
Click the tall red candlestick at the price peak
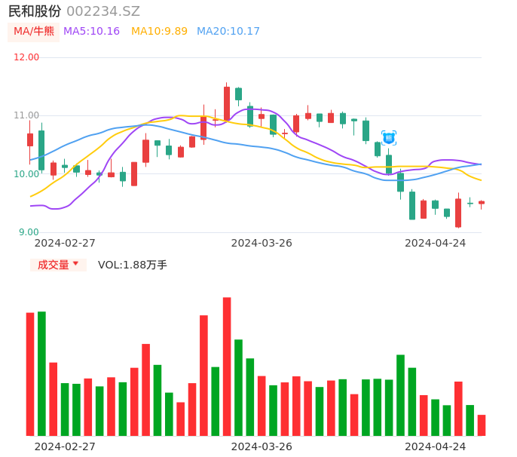227,103
